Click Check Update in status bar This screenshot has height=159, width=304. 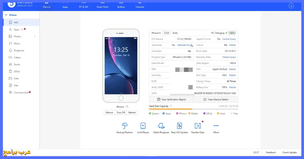(290, 152)
